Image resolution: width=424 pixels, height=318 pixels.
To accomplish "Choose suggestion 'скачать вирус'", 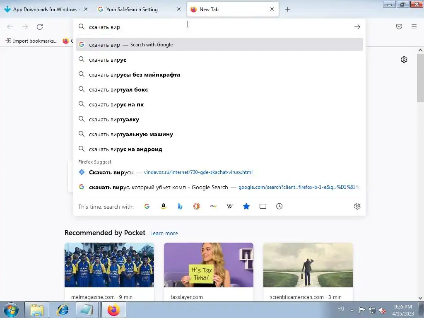I will coord(219,60).
